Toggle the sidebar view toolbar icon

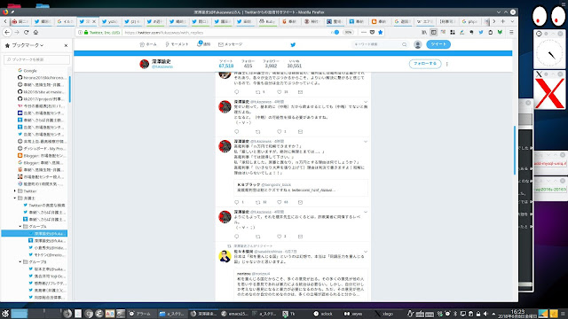click(433, 32)
